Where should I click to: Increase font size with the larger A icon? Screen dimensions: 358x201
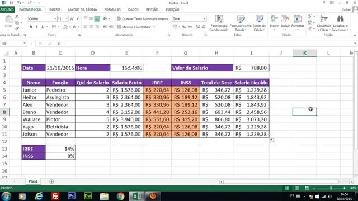pos(72,19)
